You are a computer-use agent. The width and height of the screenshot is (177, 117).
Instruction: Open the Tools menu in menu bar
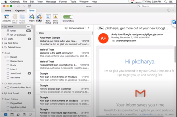click(73, 2)
